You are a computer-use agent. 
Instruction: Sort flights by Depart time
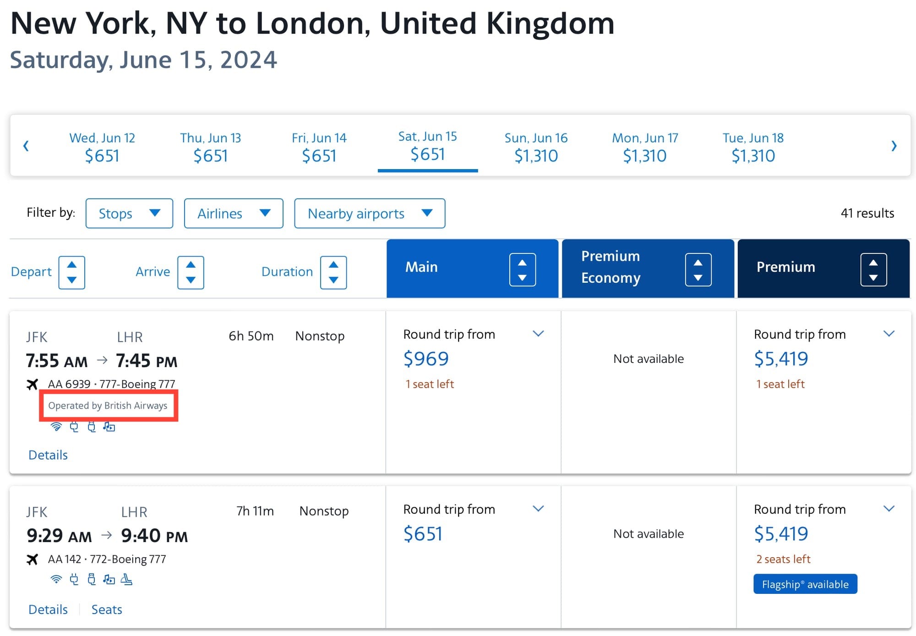pyautogui.click(x=71, y=272)
